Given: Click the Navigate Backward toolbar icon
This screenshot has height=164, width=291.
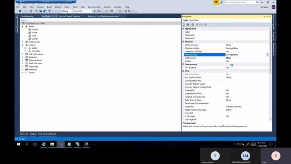Looking at the screenshot, I should (x=20, y=11).
